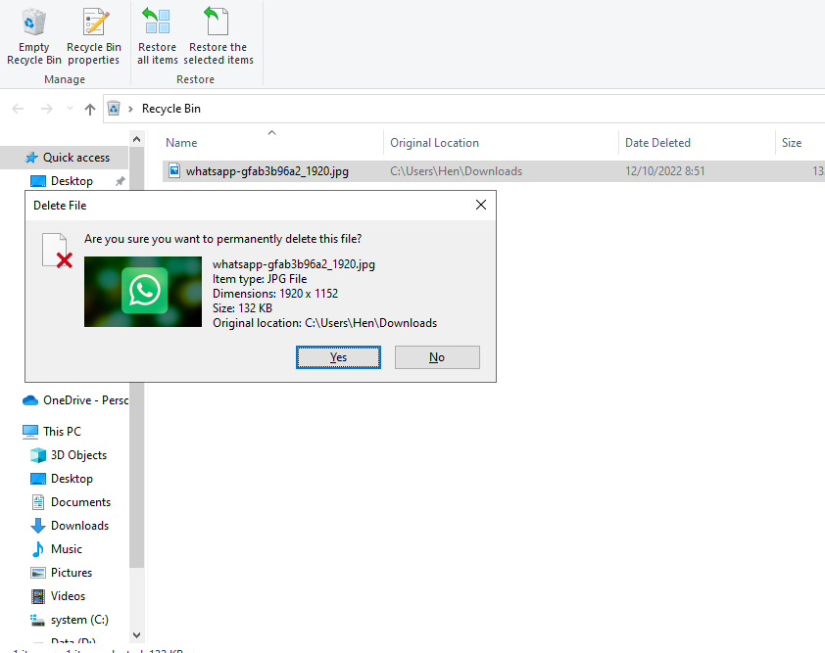Confirm deletion with Yes button
This screenshot has width=825, height=653.
click(338, 357)
